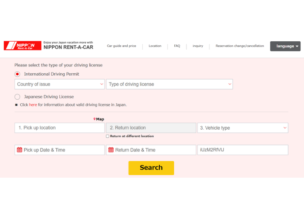Click the Pick up Date calendar icon
Screen dimensions: 304x217
(x=19, y=150)
